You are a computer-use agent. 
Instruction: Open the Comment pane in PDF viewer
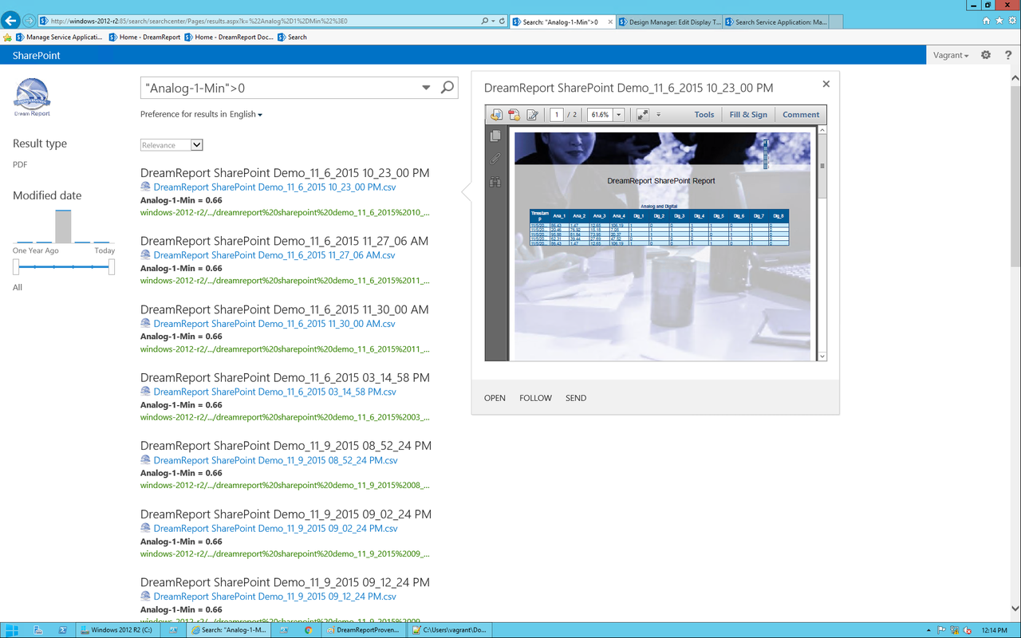pyautogui.click(x=801, y=115)
